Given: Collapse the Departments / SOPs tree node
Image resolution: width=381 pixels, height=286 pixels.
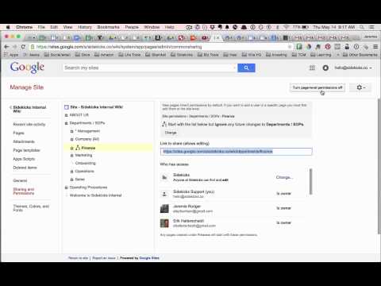Looking at the screenshot, I should tap(66, 123).
